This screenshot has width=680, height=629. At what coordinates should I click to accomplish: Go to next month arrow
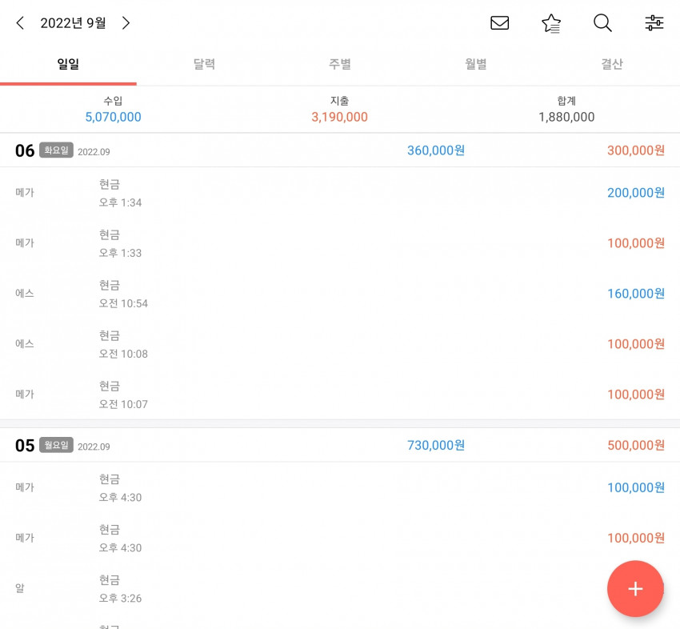point(126,23)
